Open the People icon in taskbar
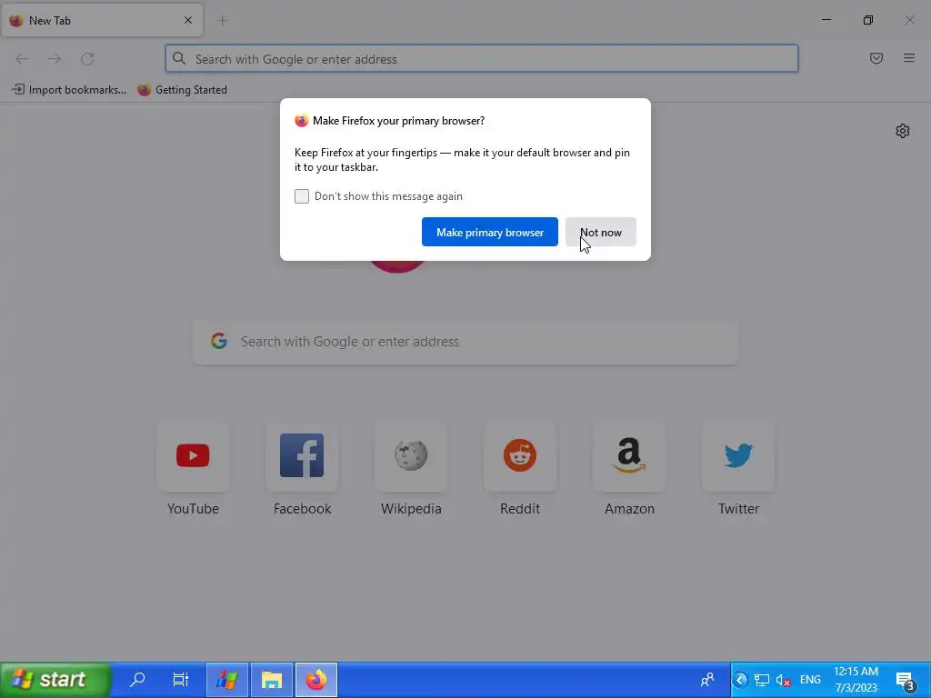Viewport: 931px width, 698px height. click(x=707, y=680)
